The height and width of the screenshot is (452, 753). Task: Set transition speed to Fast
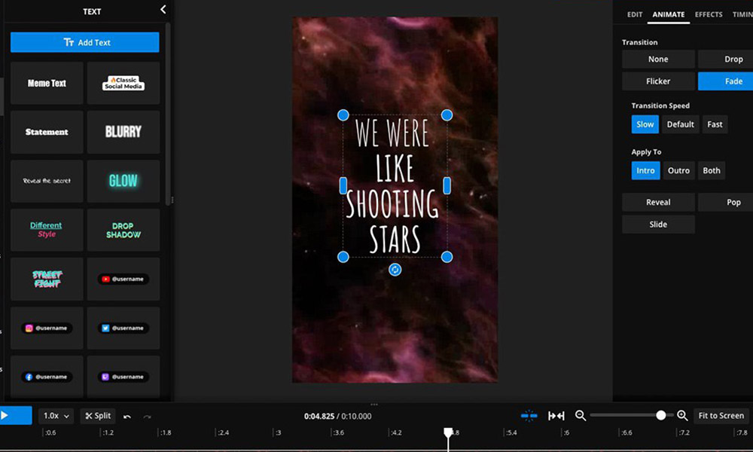coord(715,124)
